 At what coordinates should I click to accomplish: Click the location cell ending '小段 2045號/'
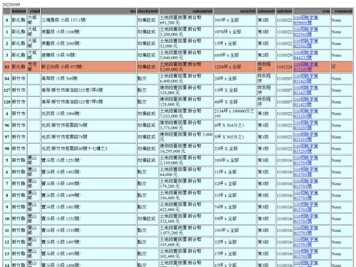(x=89, y=44)
